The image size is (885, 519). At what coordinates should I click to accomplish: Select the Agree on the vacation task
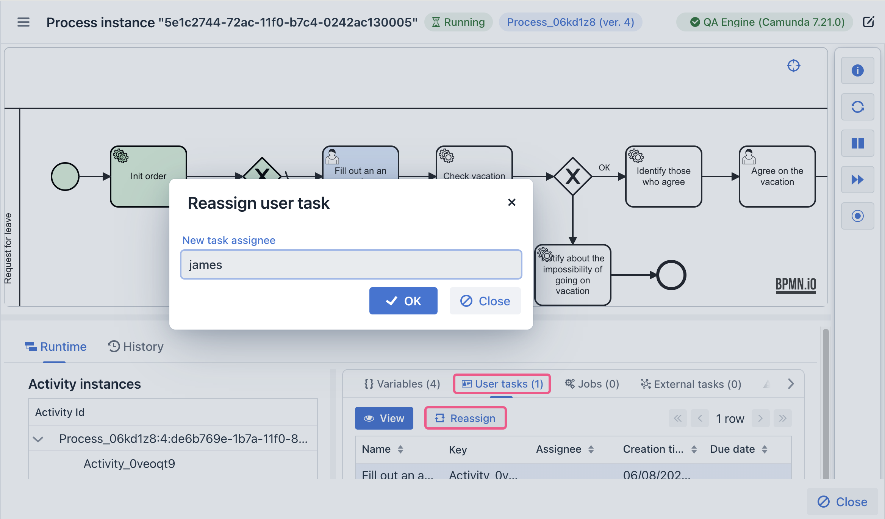pyautogui.click(x=777, y=177)
